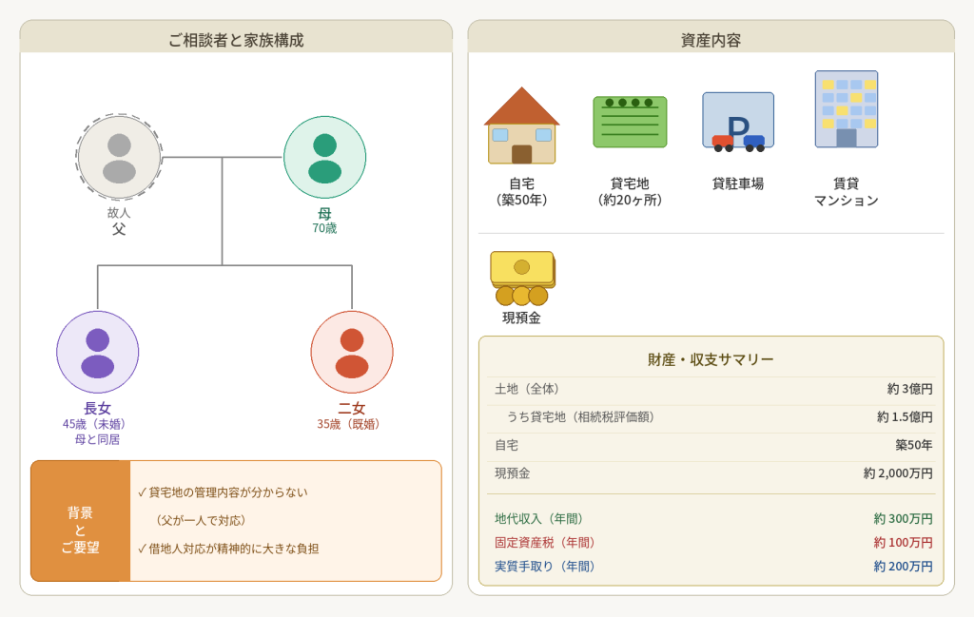
Task: Click the checkmark beside 借地人対応 item
Action: 142,549
